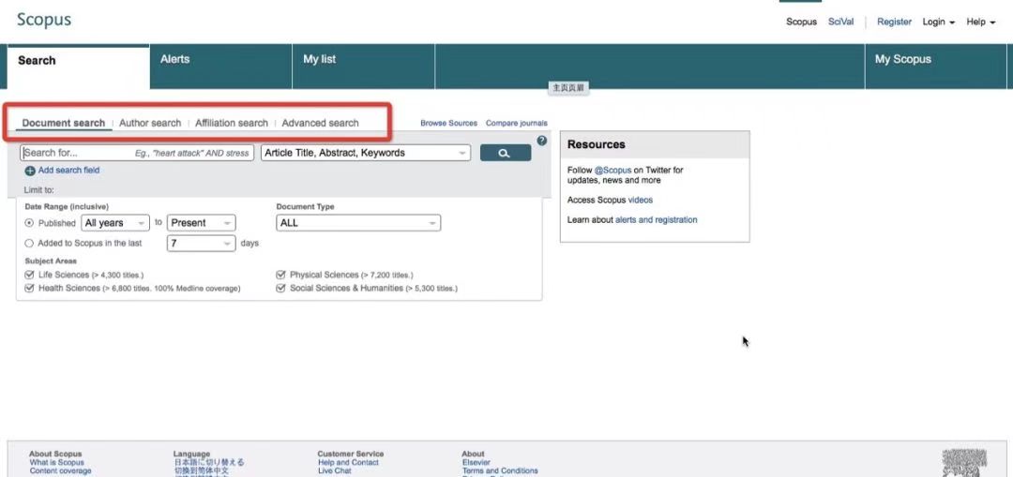
Task: Click the Add search field link
Action: coord(69,171)
